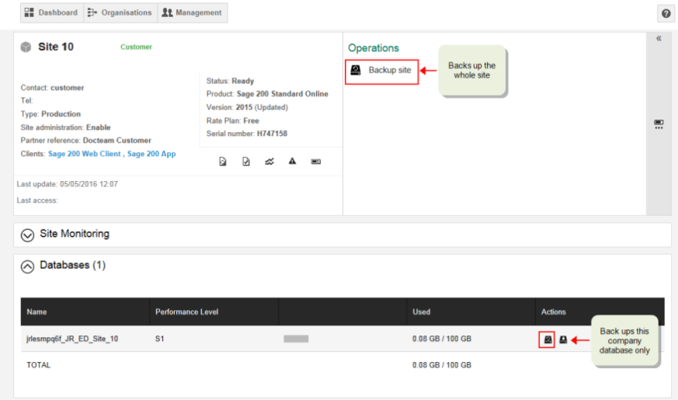Click the Type: Production text

pos(50,113)
